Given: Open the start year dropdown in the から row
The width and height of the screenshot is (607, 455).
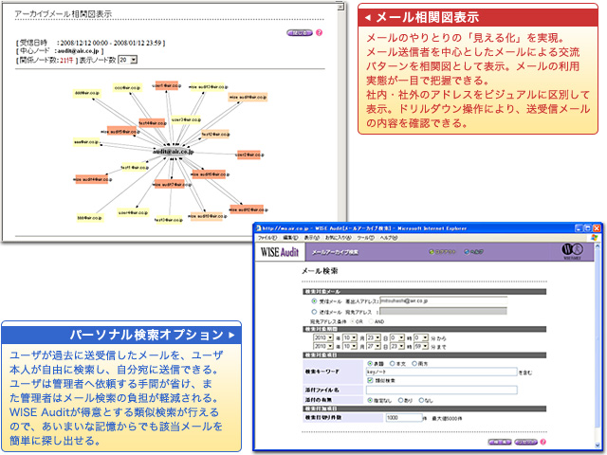Looking at the screenshot, I should tap(323, 337).
